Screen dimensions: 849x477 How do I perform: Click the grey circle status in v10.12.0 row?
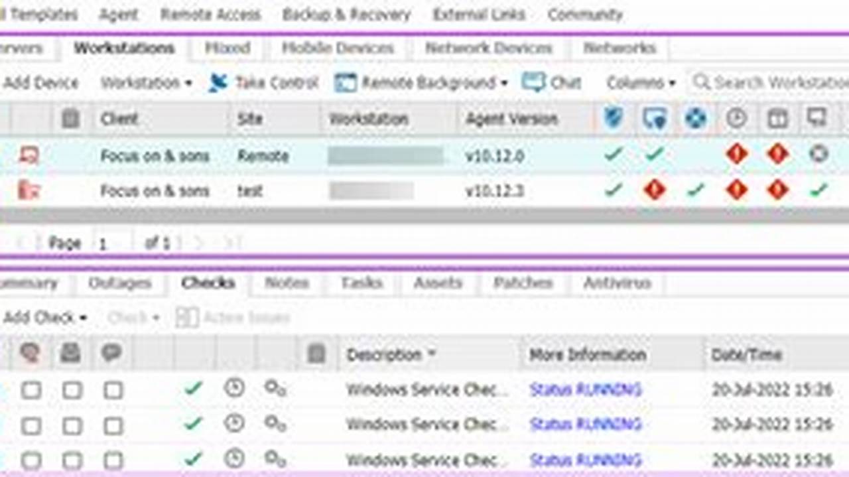[x=818, y=154]
